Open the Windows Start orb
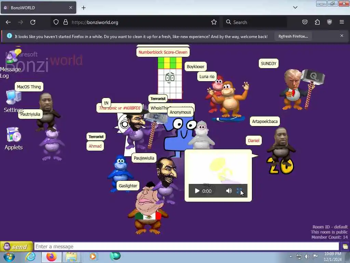 pyautogui.click(x=9, y=257)
